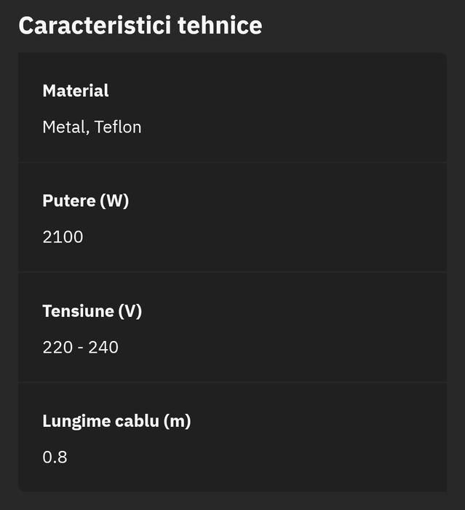Image resolution: width=465 pixels, height=510 pixels.
Task: Click the (V) unit beside Tensiune
Action: click(x=129, y=311)
